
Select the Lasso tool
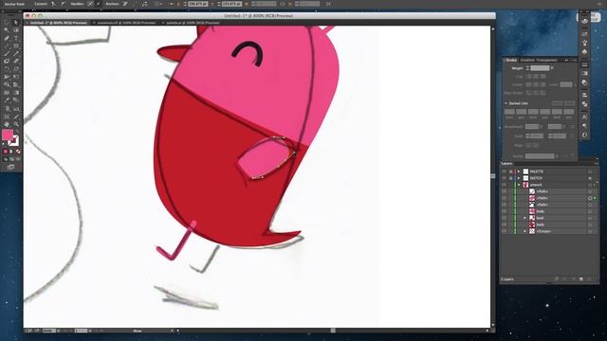coord(16,30)
